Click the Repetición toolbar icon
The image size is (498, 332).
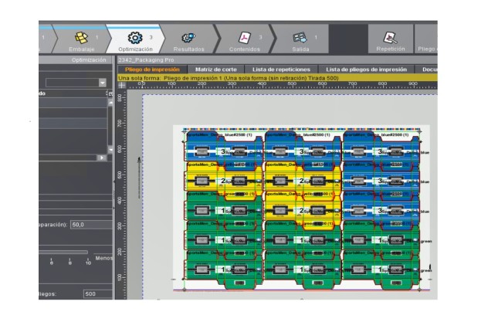390,40
